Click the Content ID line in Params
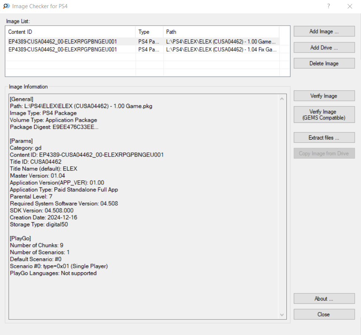 87,155
